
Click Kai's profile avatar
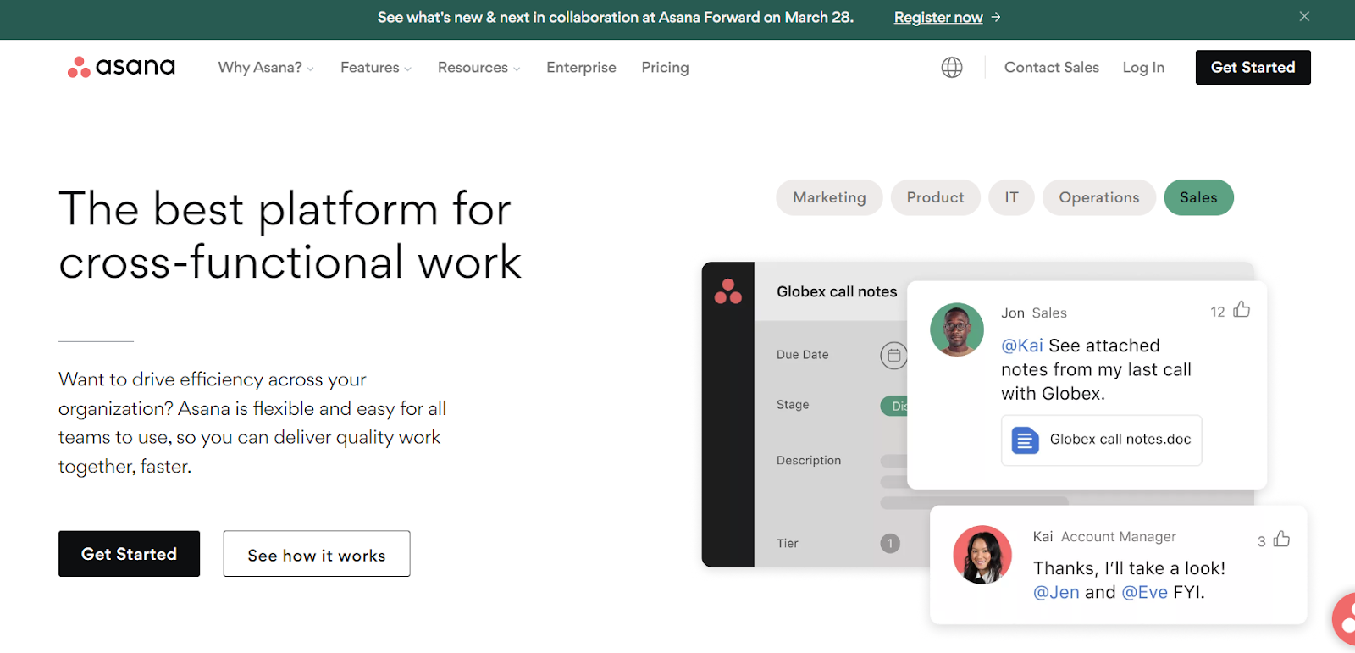pyautogui.click(x=982, y=555)
